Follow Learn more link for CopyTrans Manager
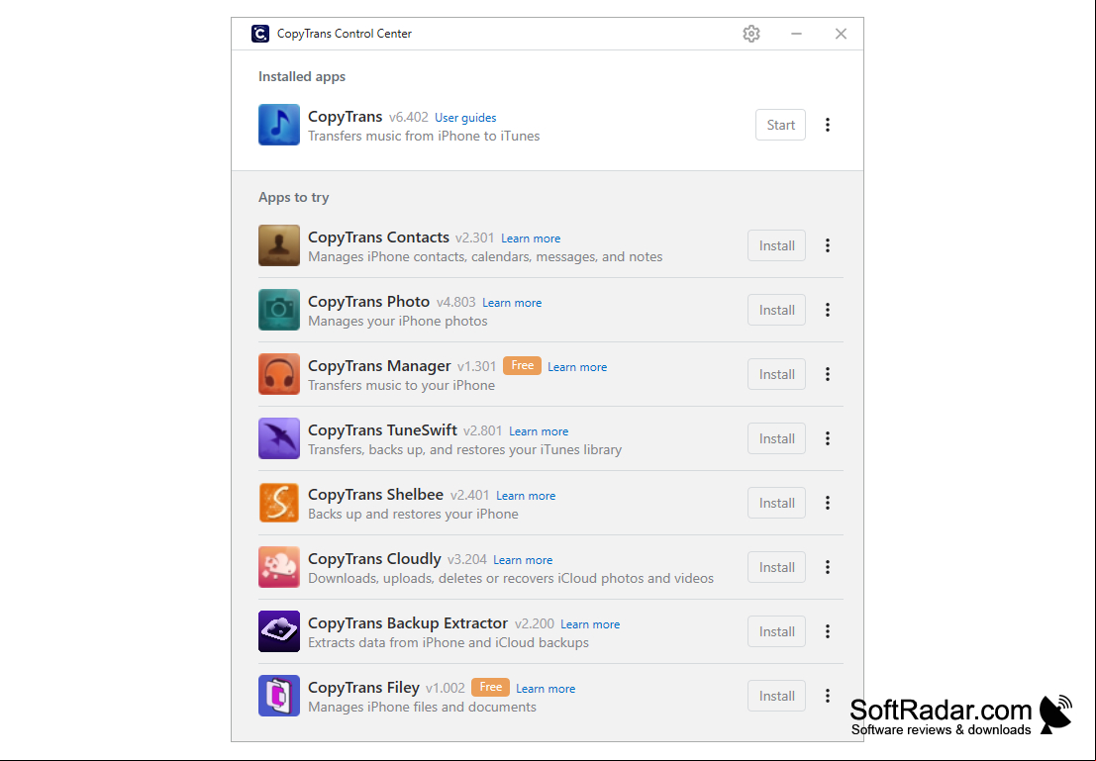Screen dimensions: 1096x761 576,367
